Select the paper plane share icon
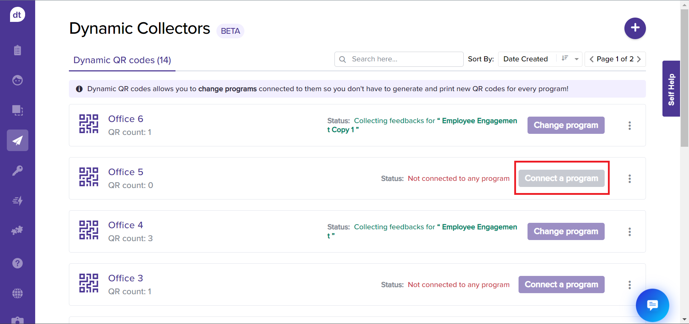689x324 pixels. coord(17,140)
